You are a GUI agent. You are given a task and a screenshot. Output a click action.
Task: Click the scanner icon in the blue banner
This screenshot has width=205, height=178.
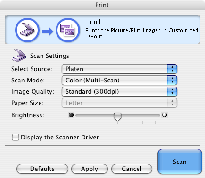click(x=27, y=30)
